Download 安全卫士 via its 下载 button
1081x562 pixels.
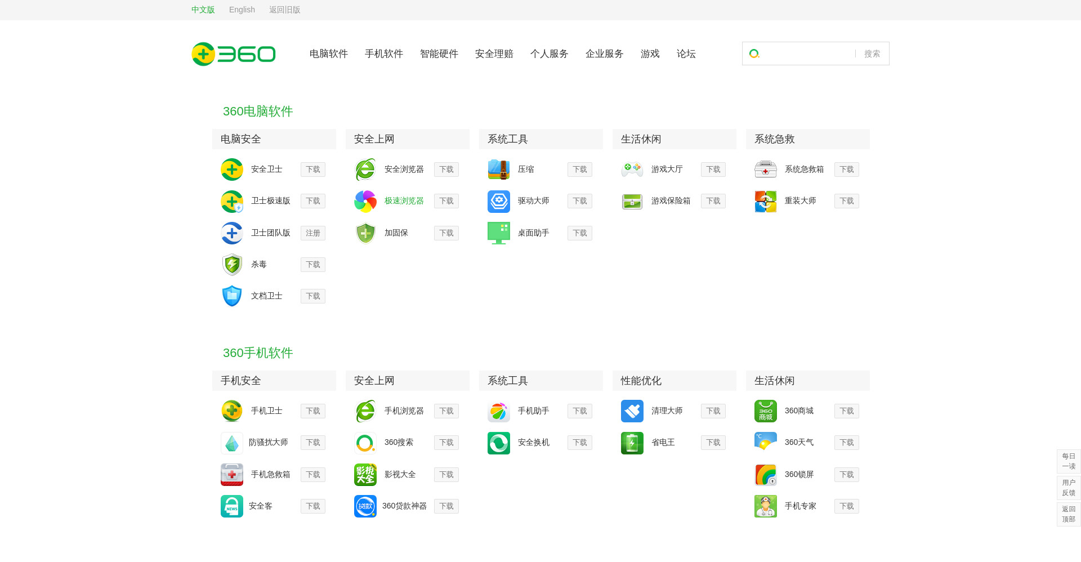pyautogui.click(x=313, y=170)
